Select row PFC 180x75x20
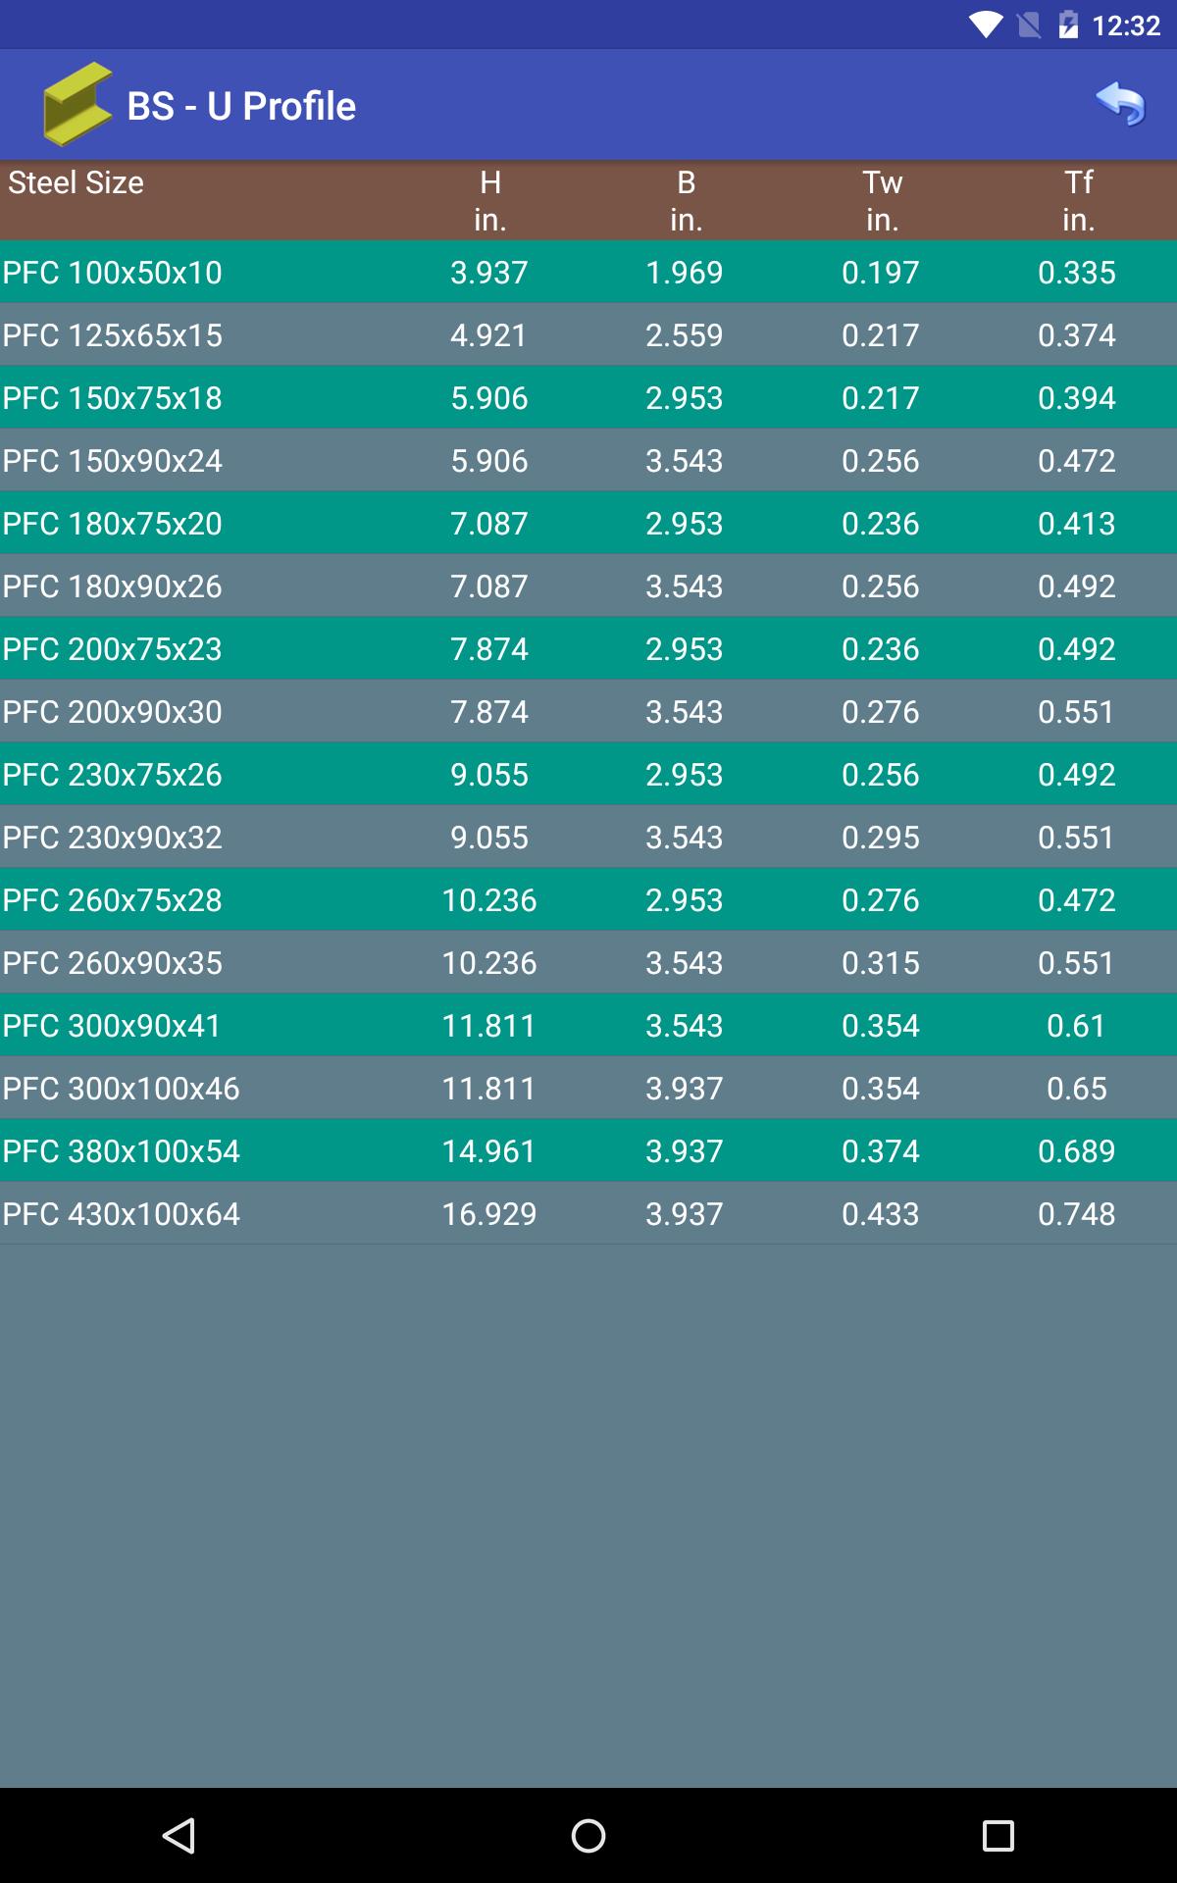 pos(588,523)
